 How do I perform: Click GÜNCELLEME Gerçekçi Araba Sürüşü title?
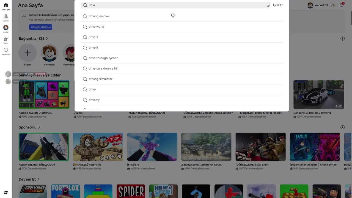pyautogui.click(x=208, y=113)
